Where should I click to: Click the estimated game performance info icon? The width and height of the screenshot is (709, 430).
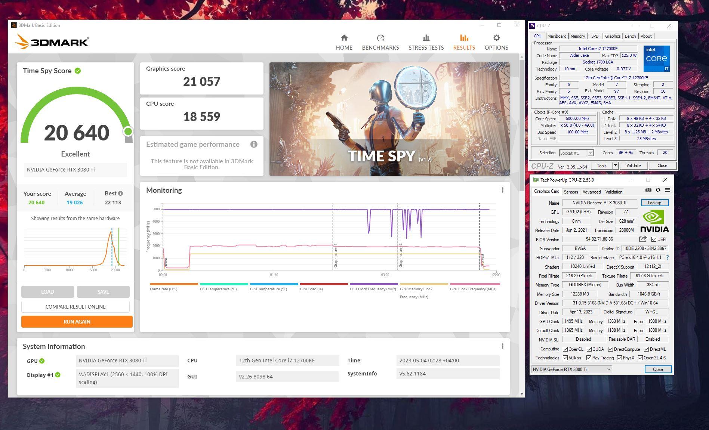click(254, 145)
